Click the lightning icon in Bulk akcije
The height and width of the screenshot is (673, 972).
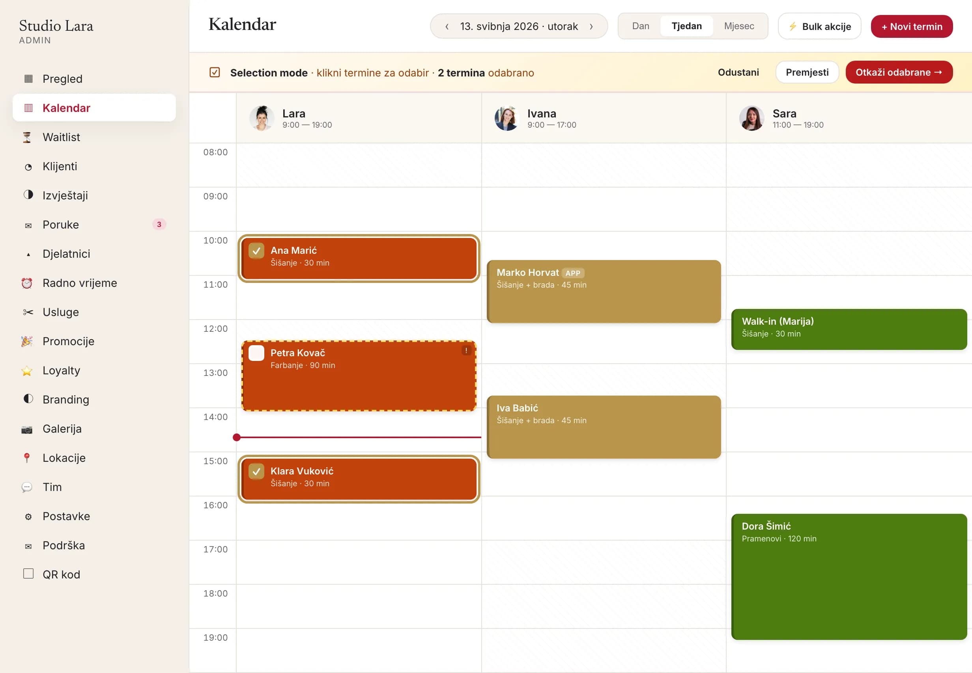(x=793, y=26)
